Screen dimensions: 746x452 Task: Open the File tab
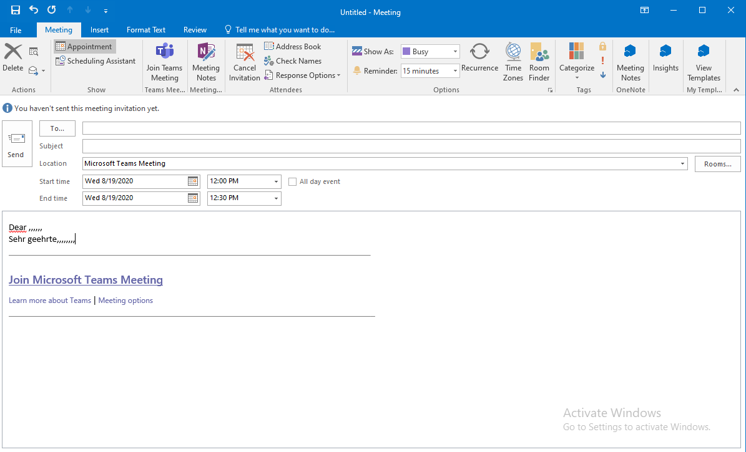click(16, 30)
